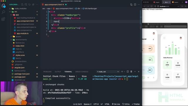Open terminal selector dropdown 1: node, zsh
The image size is (188, 106).
108,72
